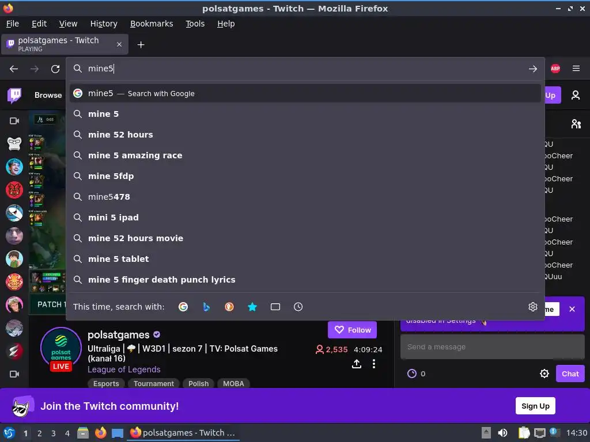
Task: Open the glasses-face channel avatar in sidebar
Action: (14, 143)
